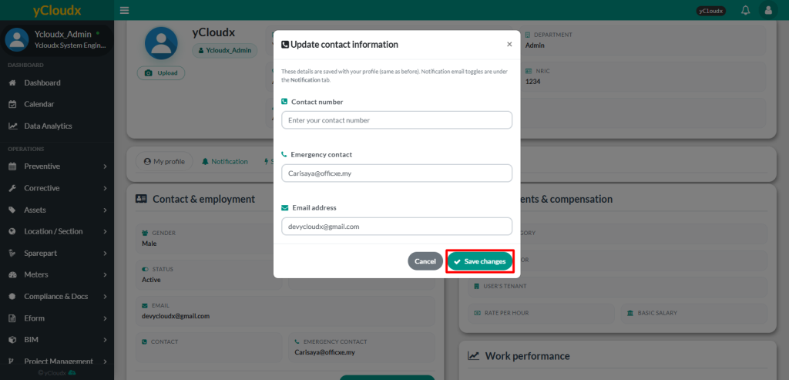Image resolution: width=789 pixels, height=380 pixels.
Task: Click the Sparepart icon in sidebar
Action: [x=13, y=253]
